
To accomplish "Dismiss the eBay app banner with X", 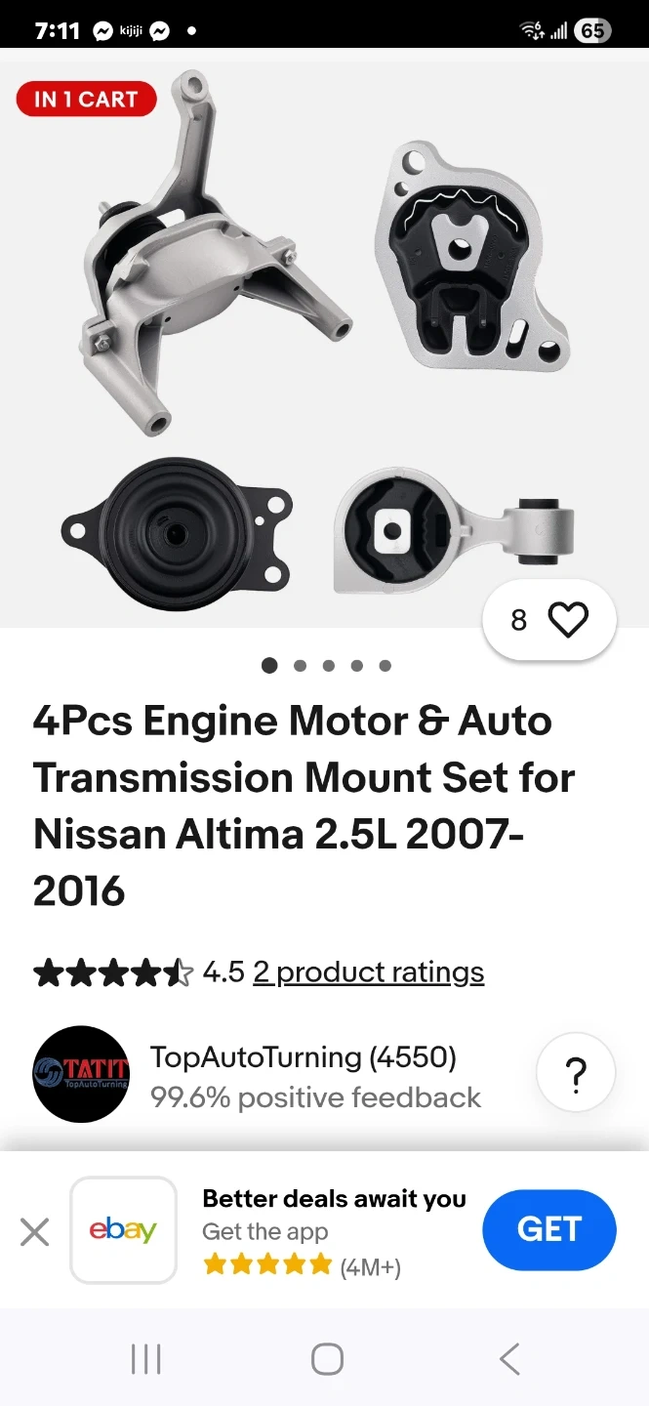I will click(34, 1232).
